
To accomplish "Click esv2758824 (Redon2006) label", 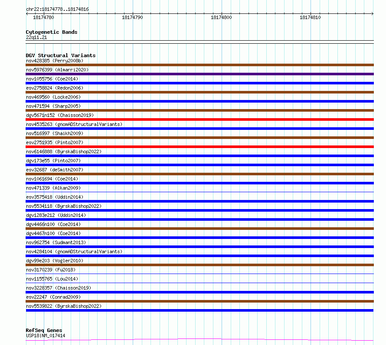I will click(55, 88).
